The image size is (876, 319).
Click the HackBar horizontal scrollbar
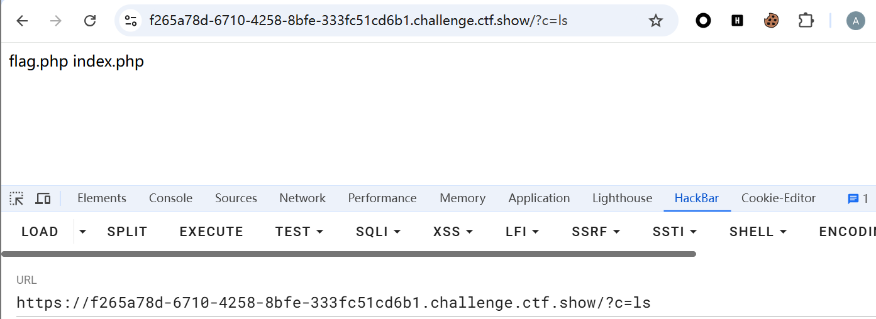348,254
